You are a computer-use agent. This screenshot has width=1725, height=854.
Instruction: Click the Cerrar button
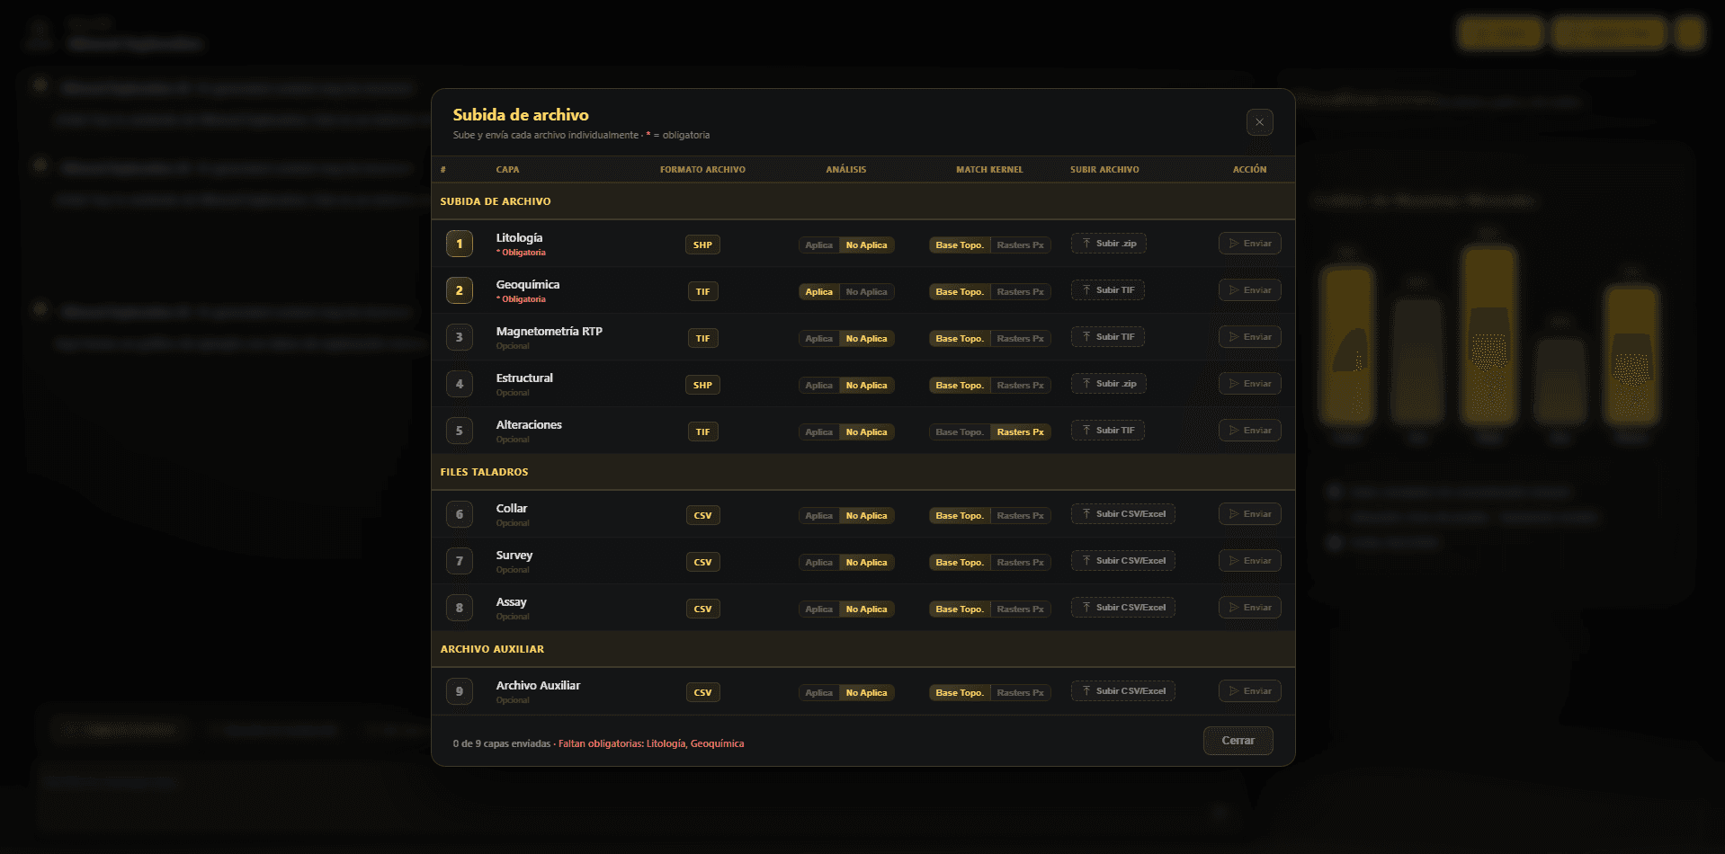(1238, 740)
